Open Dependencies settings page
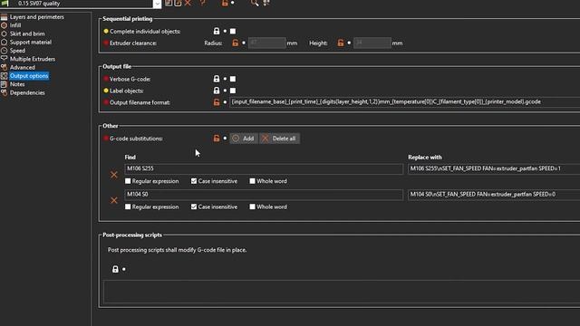The image size is (580, 326). pyautogui.click(x=27, y=92)
